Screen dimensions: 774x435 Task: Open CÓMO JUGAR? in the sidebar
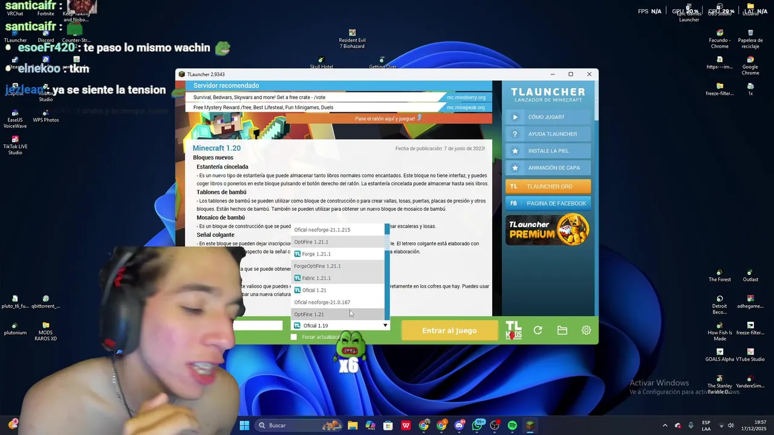tap(548, 117)
